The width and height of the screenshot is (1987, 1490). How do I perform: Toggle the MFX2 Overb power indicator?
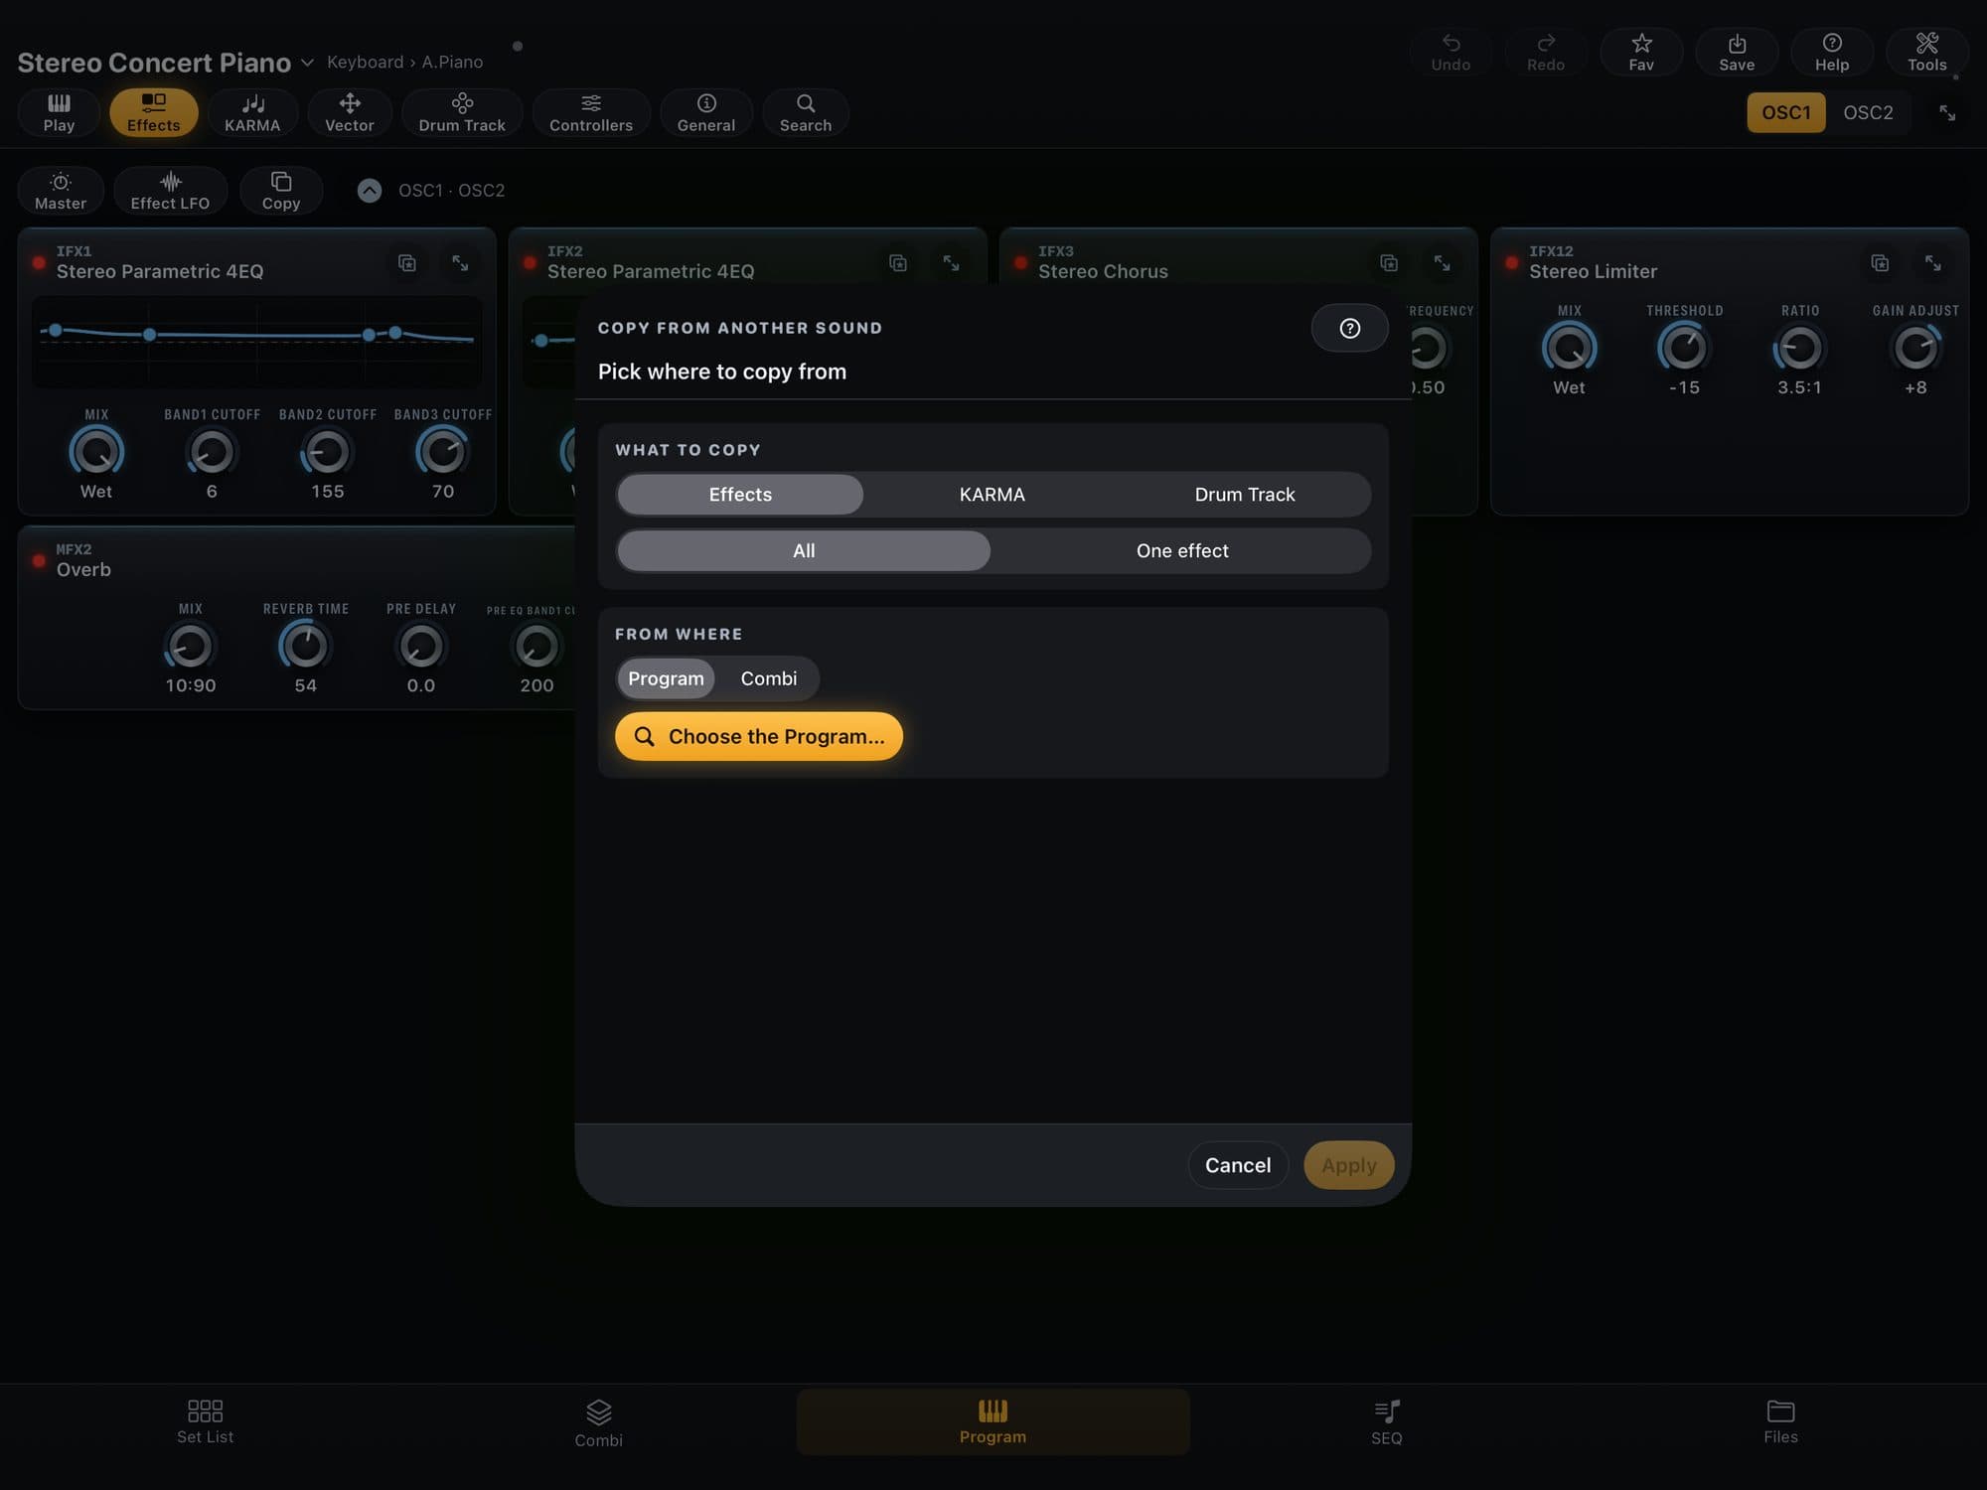[39, 561]
